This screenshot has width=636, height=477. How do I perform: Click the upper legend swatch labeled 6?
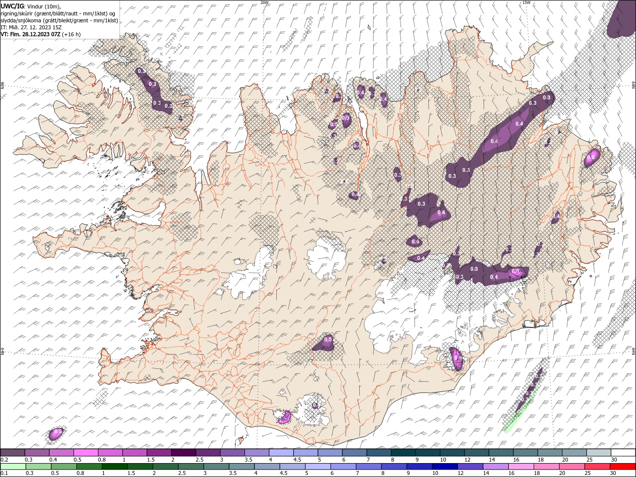(x=354, y=453)
